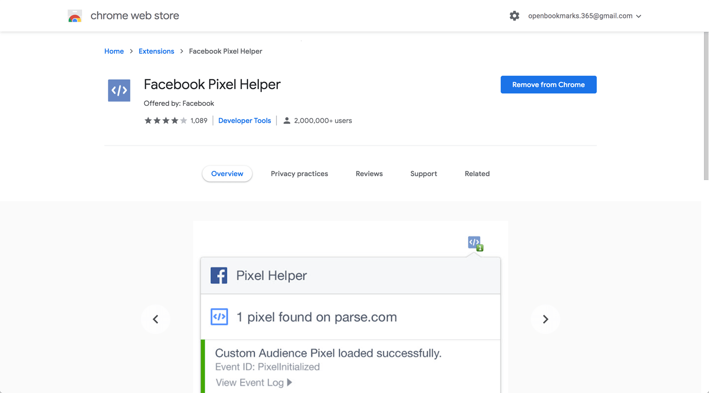Go to the Support tab
Viewport: 709px width, 393px height.
tap(424, 174)
